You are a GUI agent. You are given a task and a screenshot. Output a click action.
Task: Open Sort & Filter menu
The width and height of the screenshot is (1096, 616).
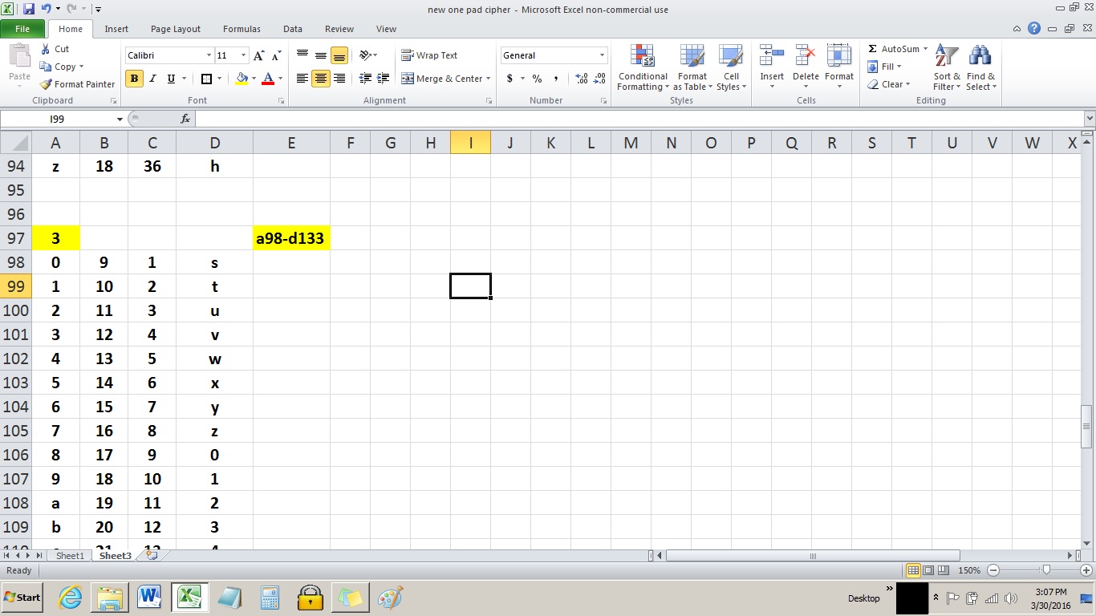[947, 67]
